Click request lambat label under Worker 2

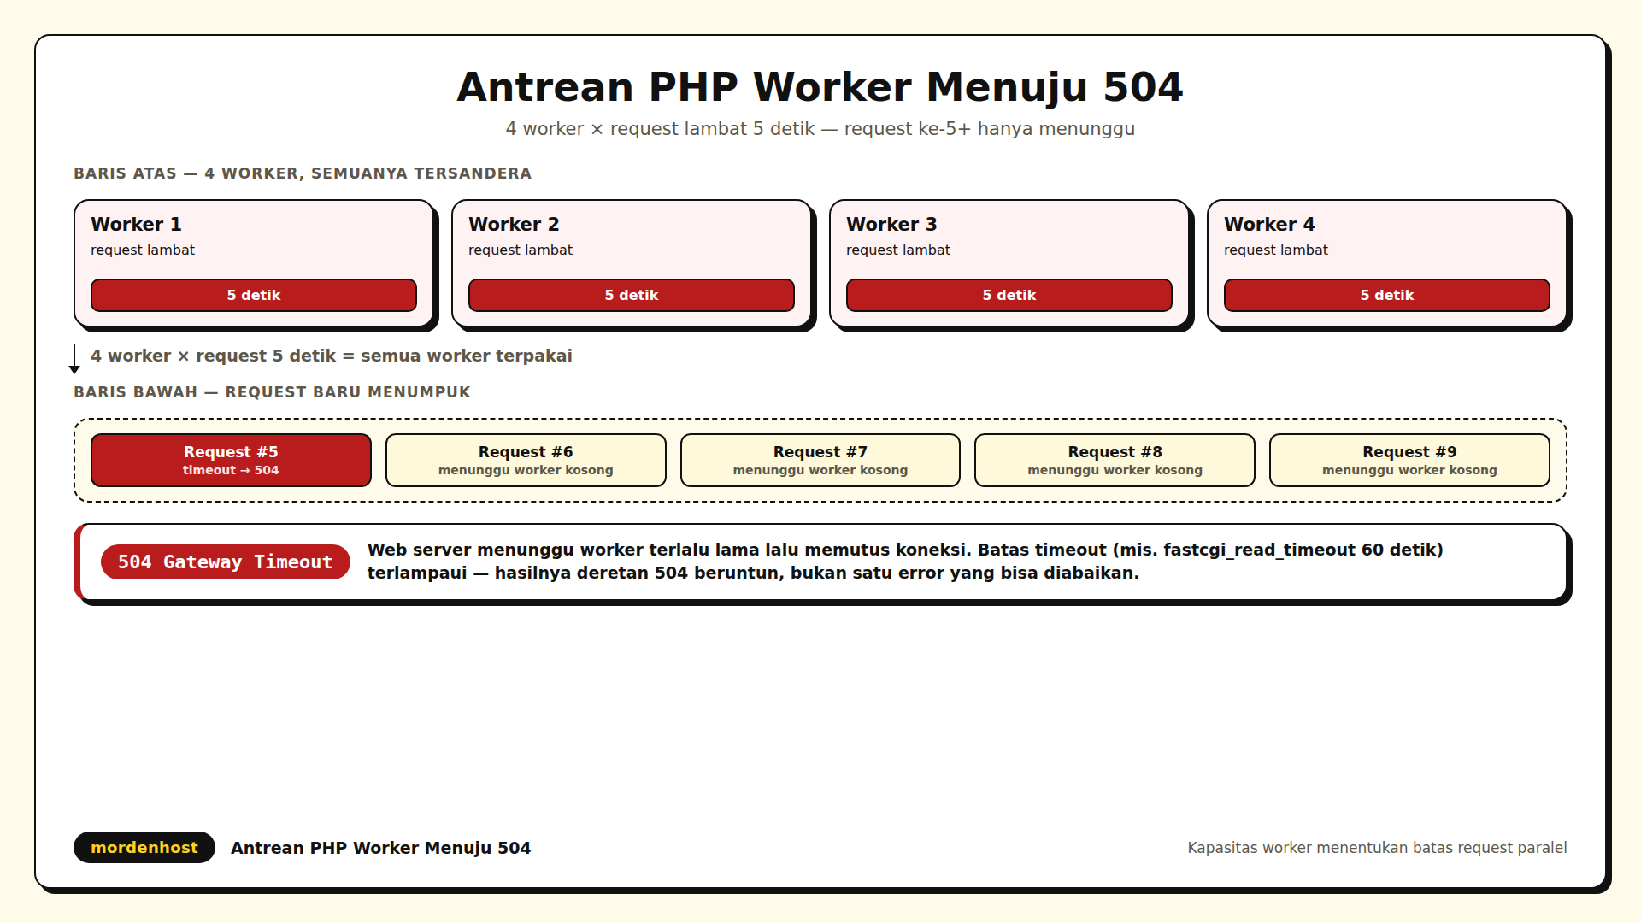(521, 250)
